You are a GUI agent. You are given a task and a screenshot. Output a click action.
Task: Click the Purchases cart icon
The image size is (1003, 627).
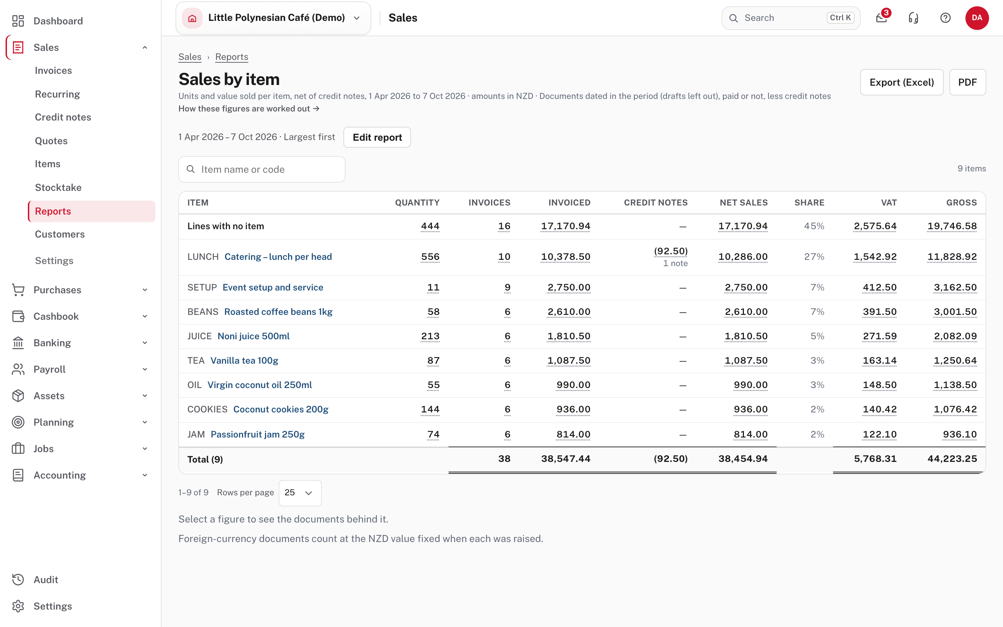[x=18, y=290]
